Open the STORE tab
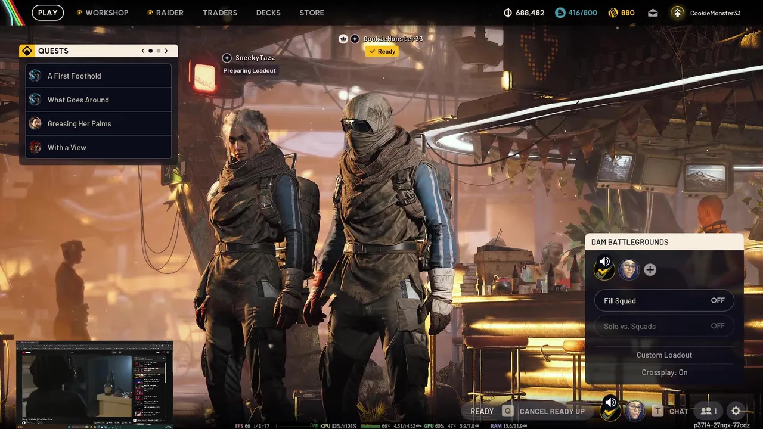This screenshot has height=429, width=763. [x=312, y=13]
